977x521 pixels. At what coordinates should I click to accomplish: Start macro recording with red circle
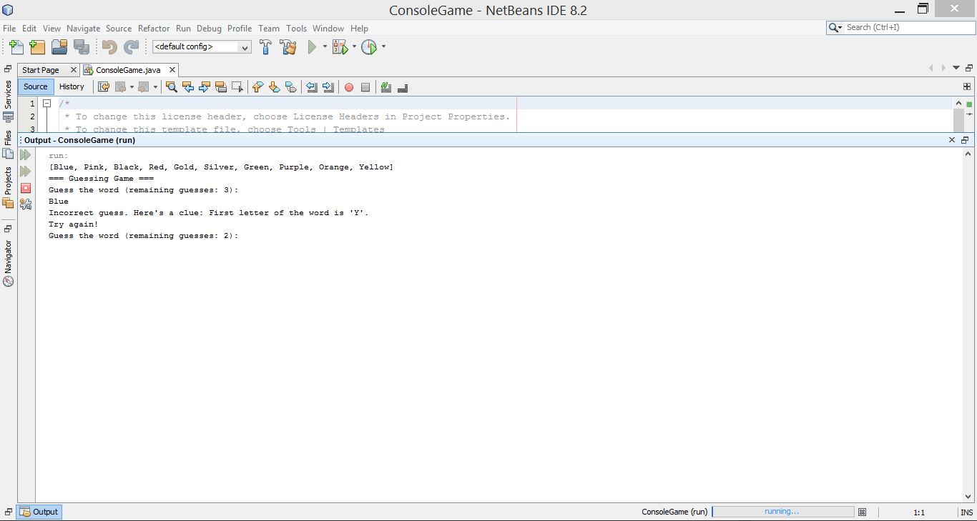point(349,87)
